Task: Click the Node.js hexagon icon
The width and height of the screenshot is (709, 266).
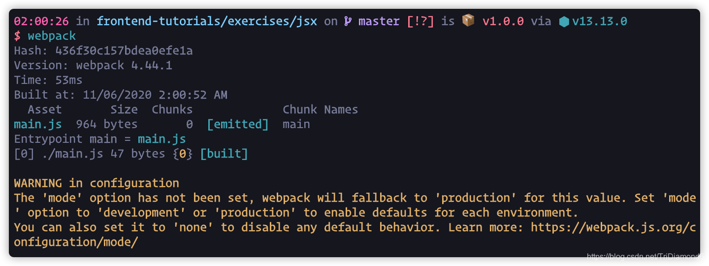Action: (564, 22)
